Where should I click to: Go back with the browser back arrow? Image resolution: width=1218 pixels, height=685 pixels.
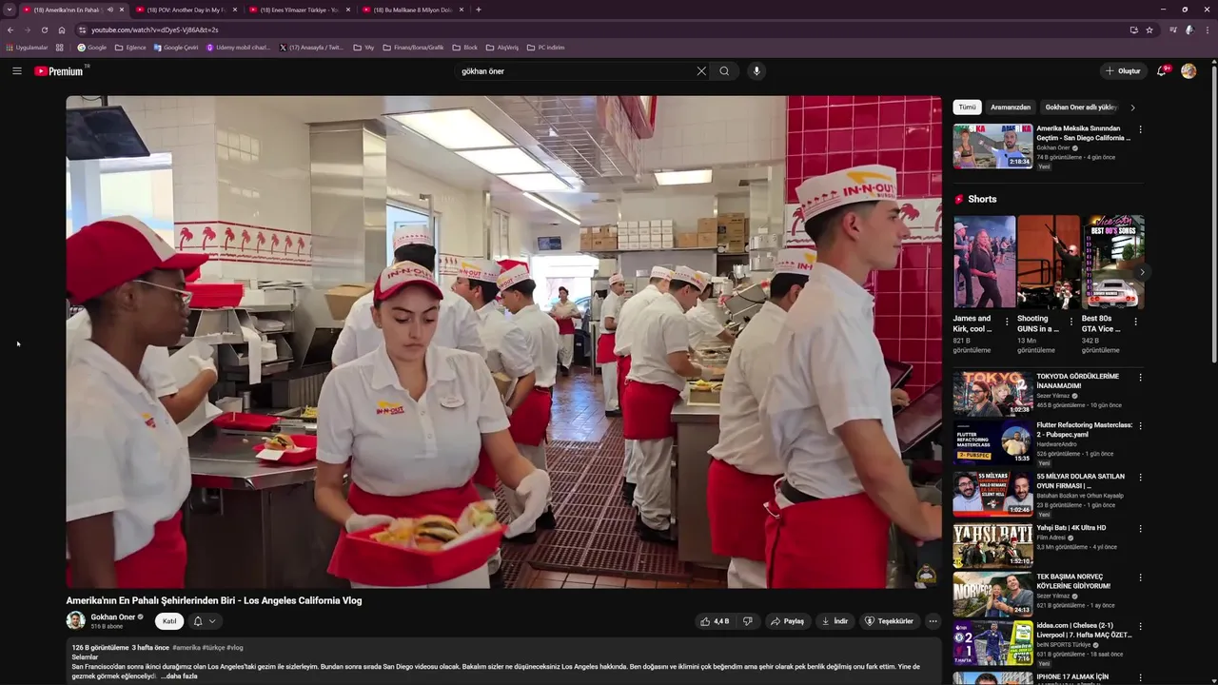click(10, 29)
